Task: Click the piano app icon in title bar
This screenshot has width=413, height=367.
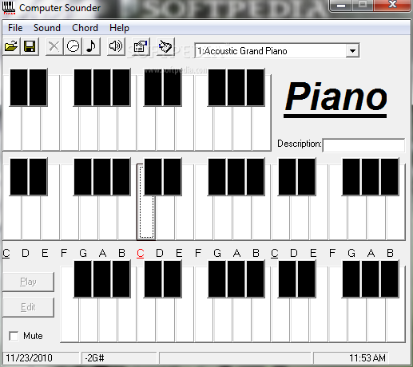Action: click(x=9, y=8)
